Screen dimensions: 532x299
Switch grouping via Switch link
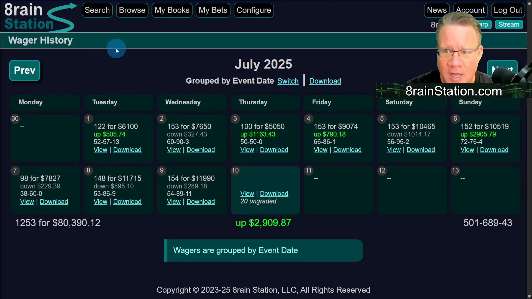pyautogui.click(x=288, y=81)
